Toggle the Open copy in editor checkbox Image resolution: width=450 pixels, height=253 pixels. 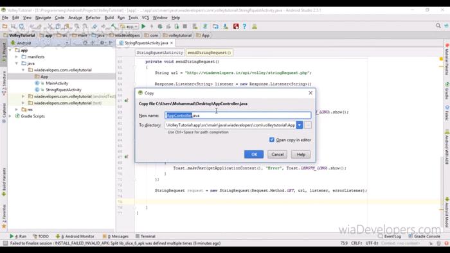[272, 140]
